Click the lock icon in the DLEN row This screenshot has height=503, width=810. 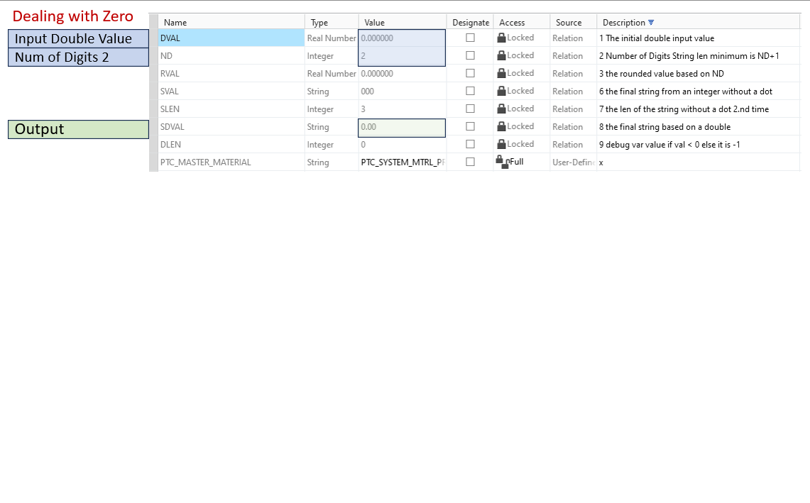click(500, 144)
